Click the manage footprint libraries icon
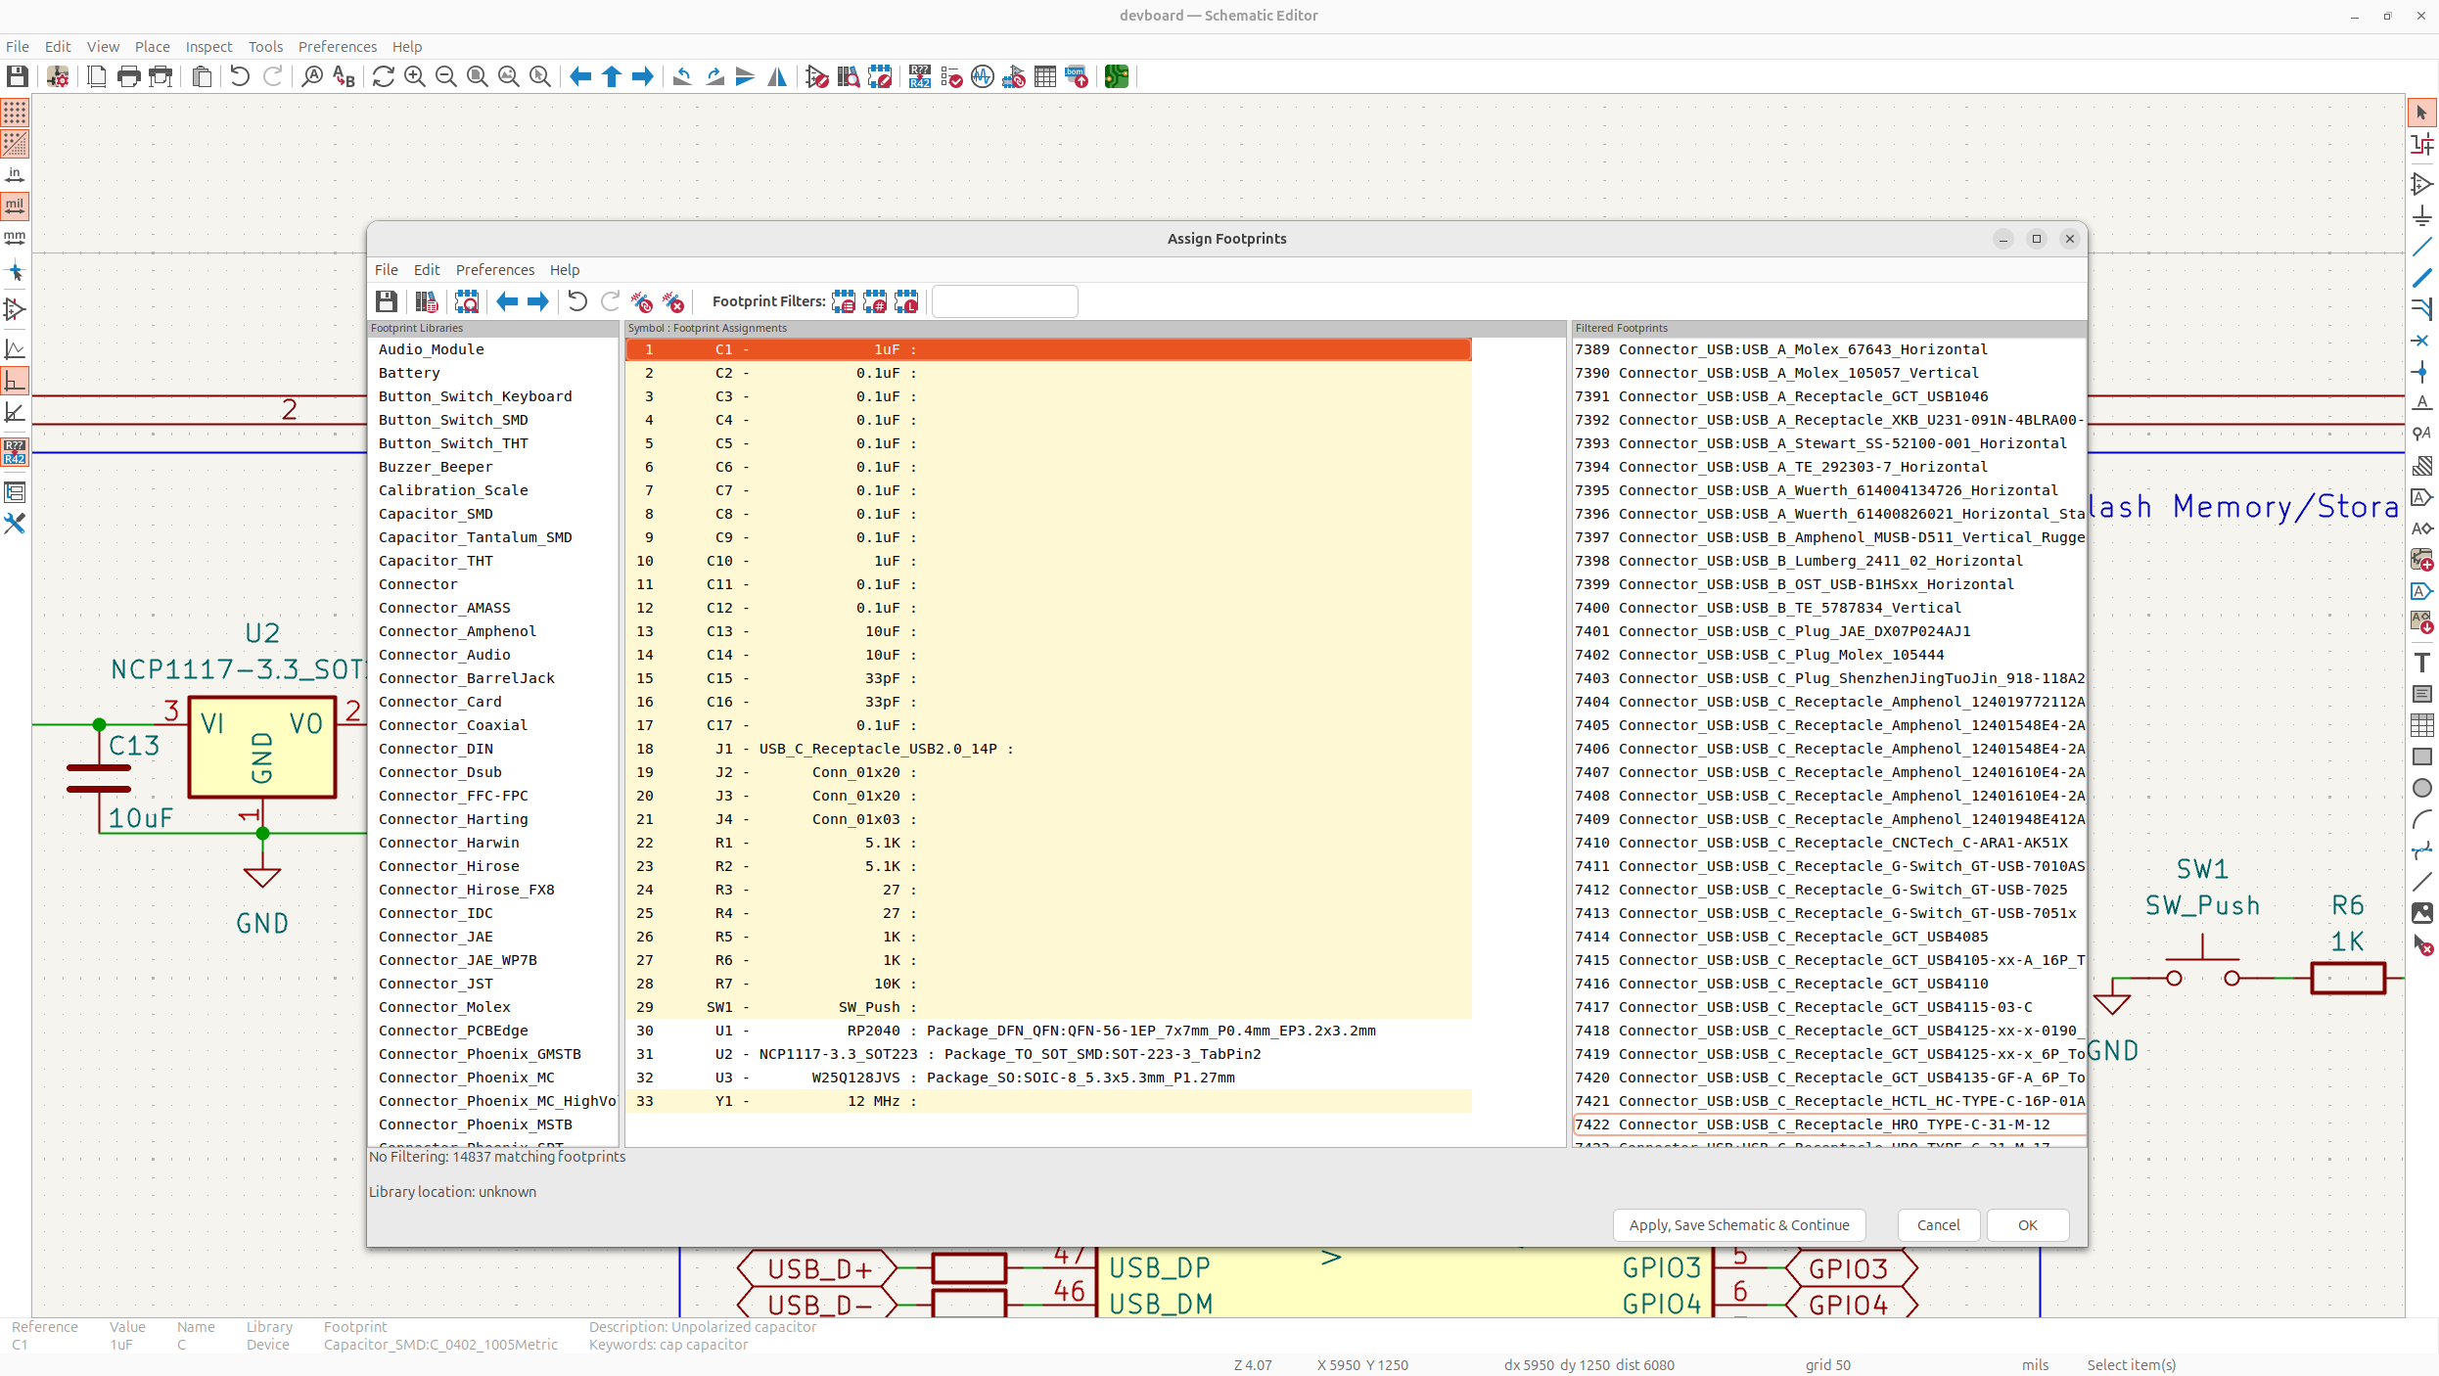The width and height of the screenshot is (2439, 1376). coord(426,301)
